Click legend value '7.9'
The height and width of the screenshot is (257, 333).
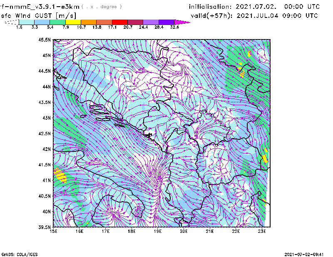click(x=66, y=27)
